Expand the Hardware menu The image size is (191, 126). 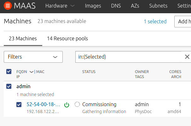60,6
